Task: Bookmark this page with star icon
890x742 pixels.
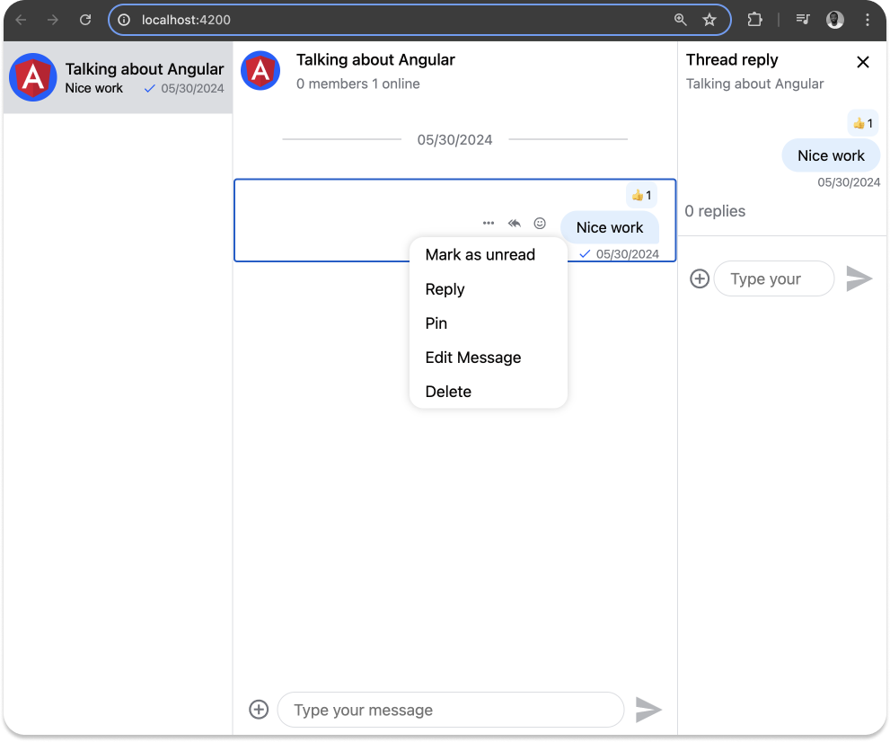Action: [x=709, y=20]
